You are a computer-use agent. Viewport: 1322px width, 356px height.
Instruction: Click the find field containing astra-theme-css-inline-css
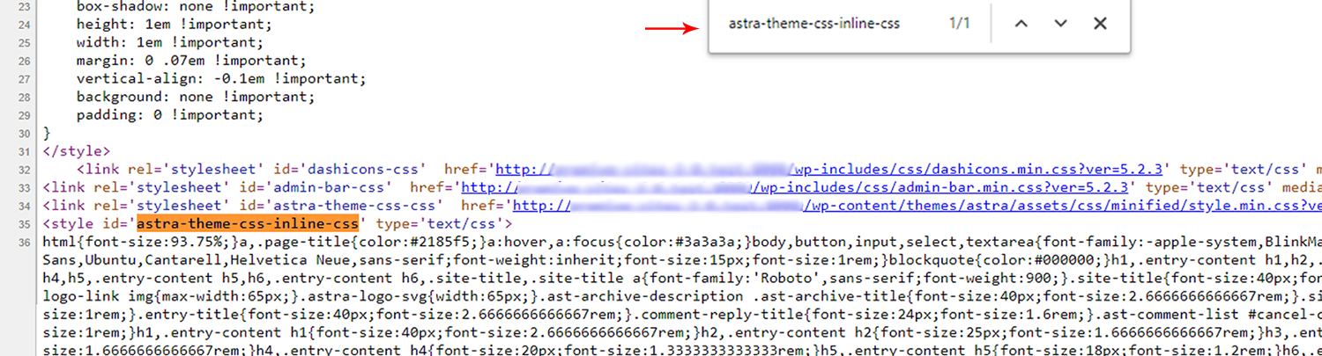click(x=814, y=24)
